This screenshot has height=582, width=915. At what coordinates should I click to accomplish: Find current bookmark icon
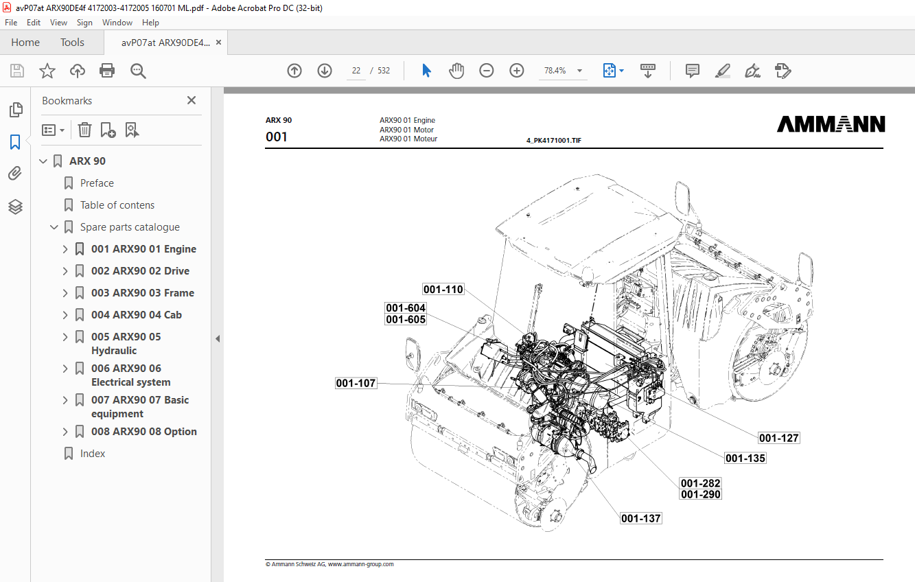click(x=132, y=130)
